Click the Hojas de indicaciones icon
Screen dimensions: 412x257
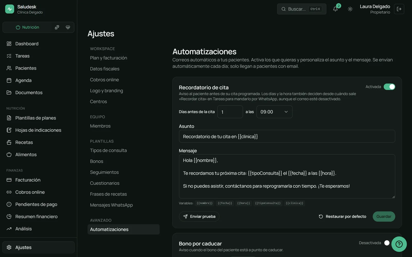click(x=9, y=130)
